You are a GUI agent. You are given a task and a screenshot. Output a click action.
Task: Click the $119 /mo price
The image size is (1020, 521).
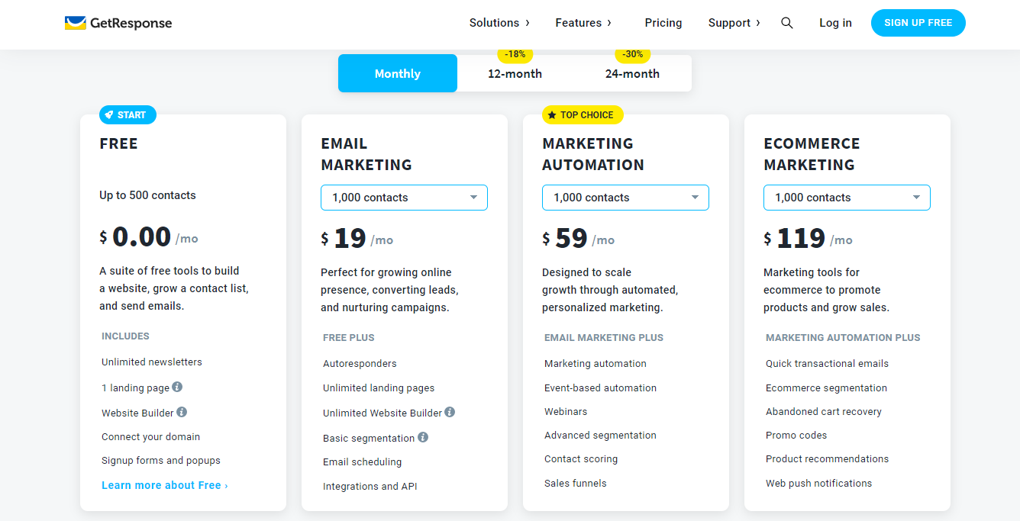pos(809,239)
